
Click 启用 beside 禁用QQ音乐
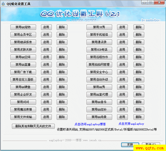[x=122, y=102]
